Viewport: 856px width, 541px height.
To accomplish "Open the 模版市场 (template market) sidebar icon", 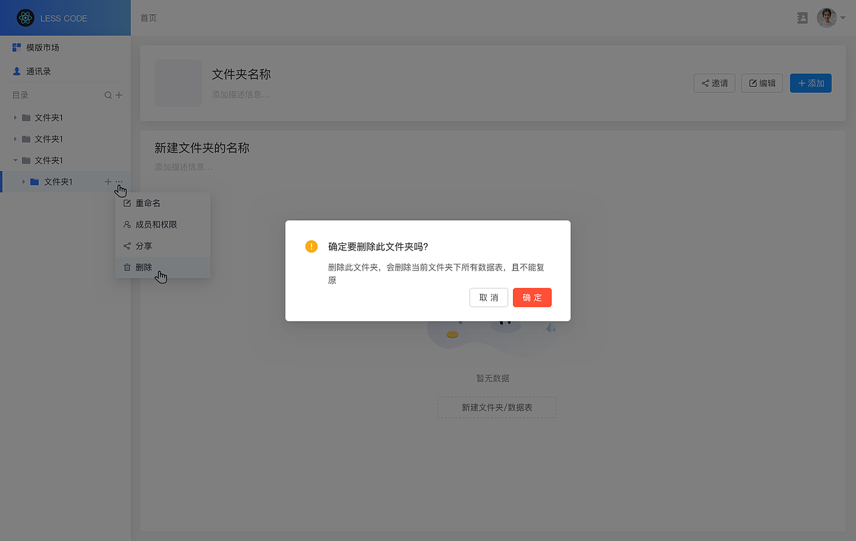I will pos(16,47).
